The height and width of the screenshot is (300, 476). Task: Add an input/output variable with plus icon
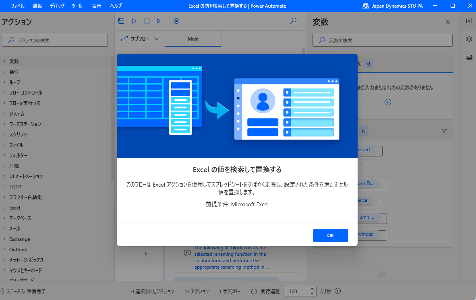388,102
